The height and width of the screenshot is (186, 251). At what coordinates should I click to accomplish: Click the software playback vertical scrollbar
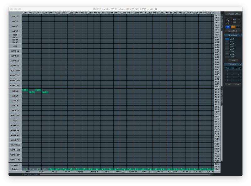click(x=222, y=133)
